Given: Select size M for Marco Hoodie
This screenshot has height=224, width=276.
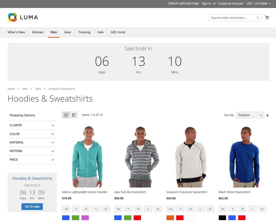Looking at the screenshot, I should coord(86,209).
